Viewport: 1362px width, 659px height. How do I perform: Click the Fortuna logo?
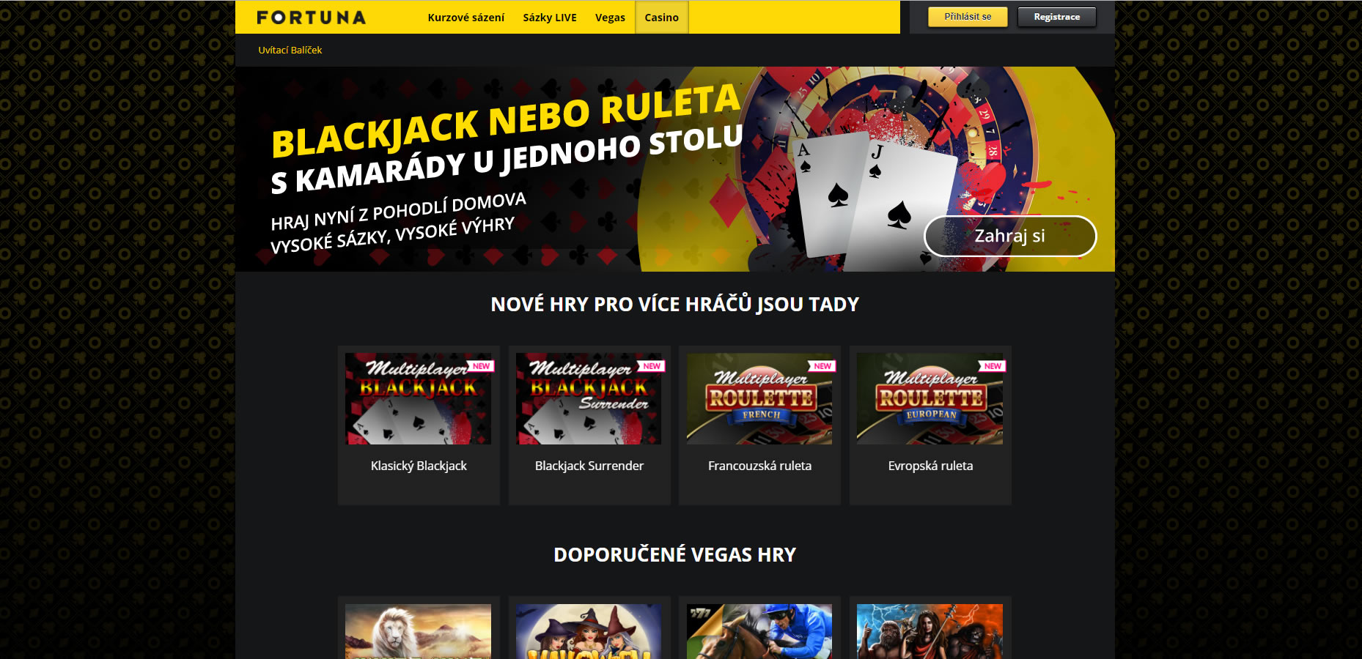pos(311,18)
